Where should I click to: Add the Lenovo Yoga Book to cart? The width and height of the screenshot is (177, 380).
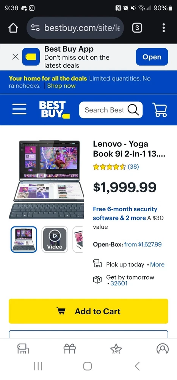[89, 311]
